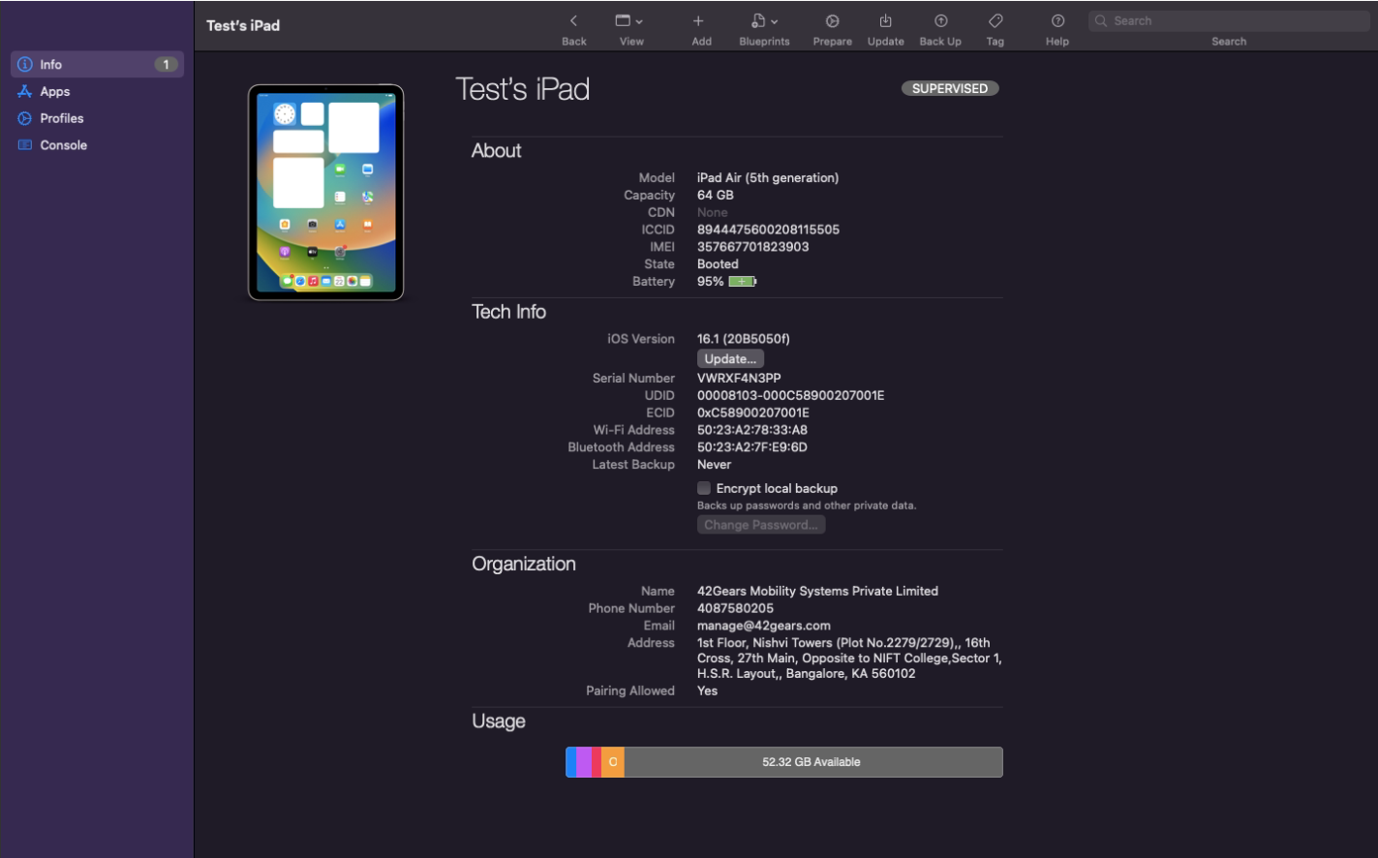The image size is (1378, 858).
Task: Click the model iPad Air (5th generation)
Action: [x=768, y=178]
